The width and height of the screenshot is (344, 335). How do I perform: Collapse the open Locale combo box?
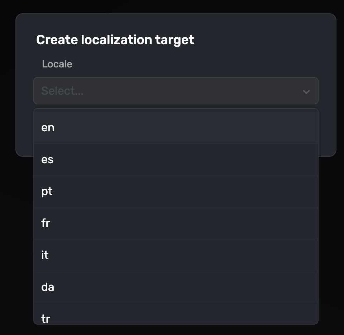306,91
